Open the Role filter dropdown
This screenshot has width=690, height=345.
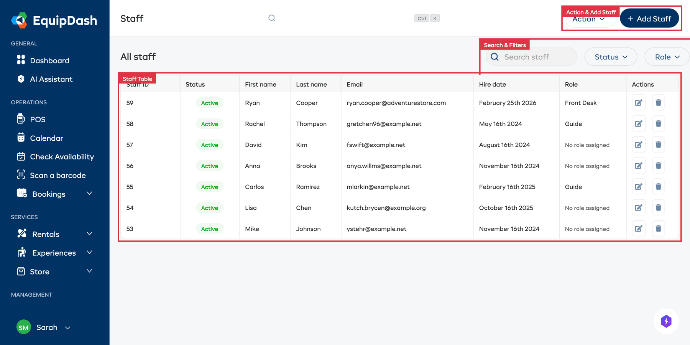(666, 57)
